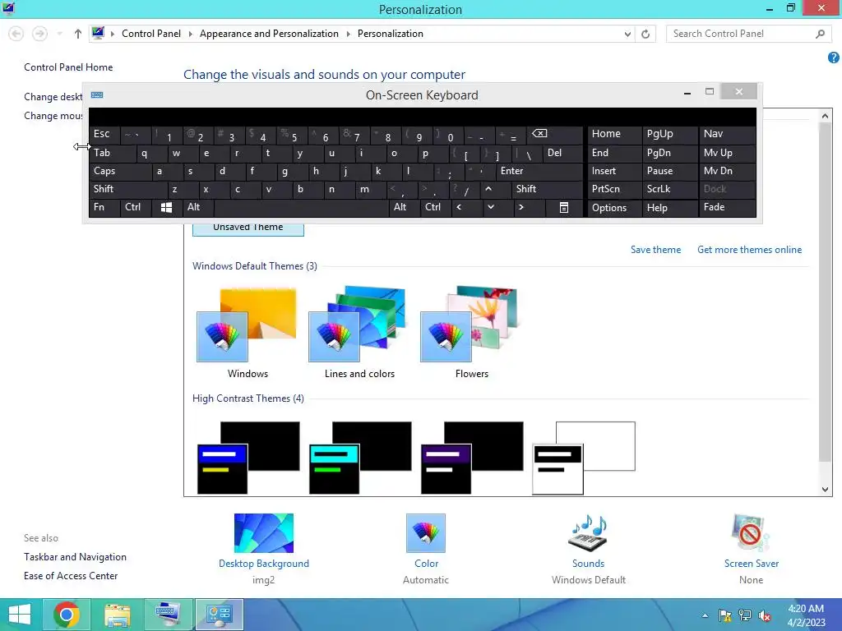Select the Windows default theme

(247, 333)
